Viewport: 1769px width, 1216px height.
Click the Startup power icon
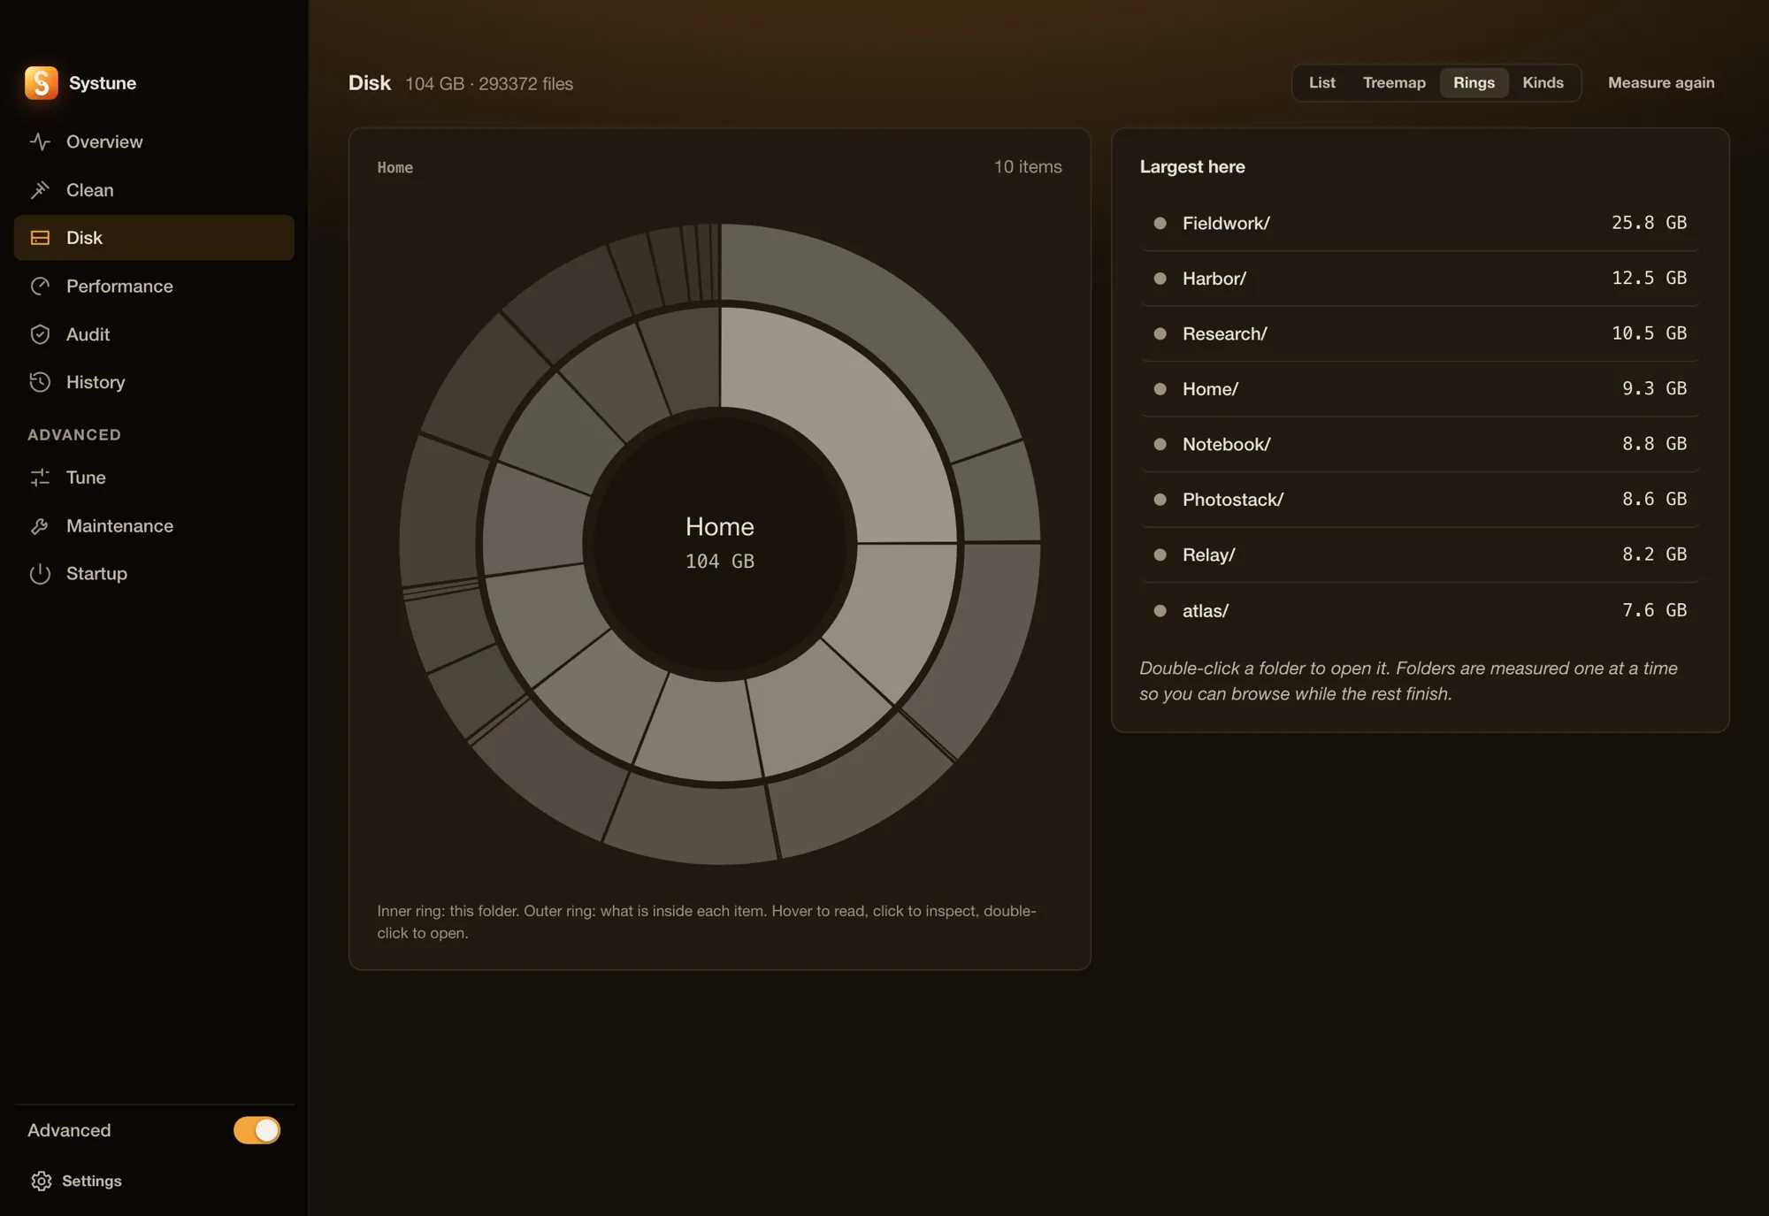[x=40, y=574]
